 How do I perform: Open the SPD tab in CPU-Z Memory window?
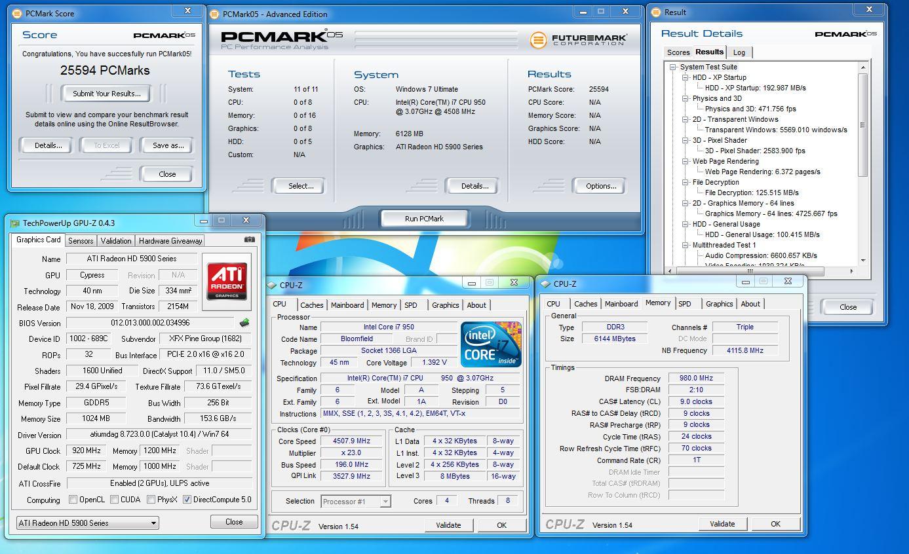coord(685,304)
